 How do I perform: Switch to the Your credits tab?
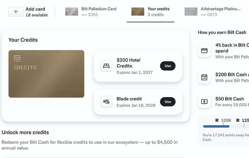150,12
